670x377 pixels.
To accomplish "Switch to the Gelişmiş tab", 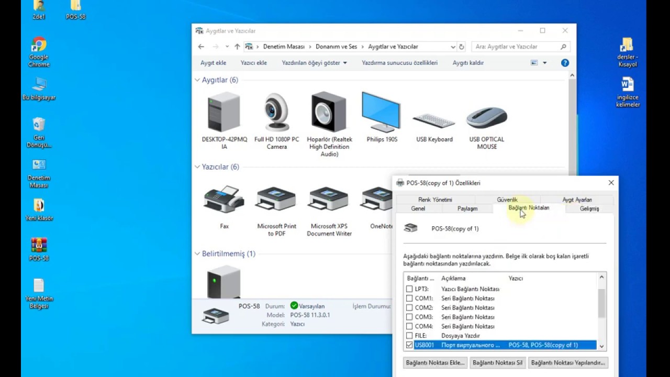I will [x=589, y=208].
